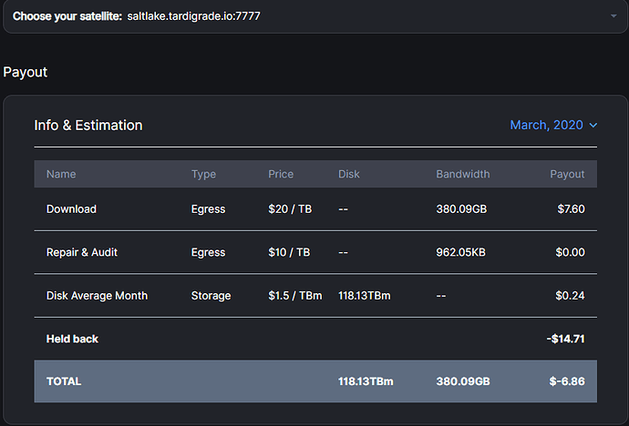The width and height of the screenshot is (629, 426).
Task: Click the Info & Estimation heading
Action: [x=88, y=126]
